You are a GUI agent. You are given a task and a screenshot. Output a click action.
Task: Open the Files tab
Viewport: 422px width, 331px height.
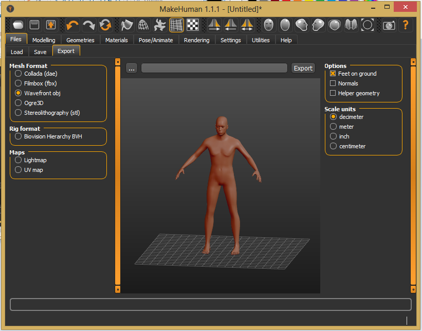coord(16,39)
